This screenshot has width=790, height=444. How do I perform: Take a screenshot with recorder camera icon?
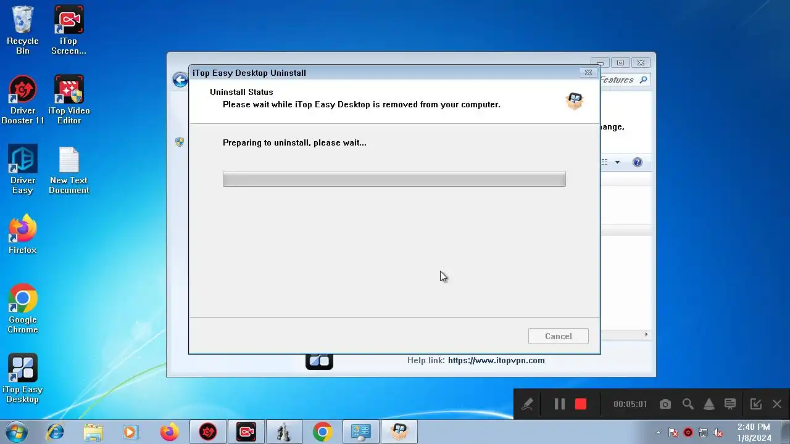point(665,404)
